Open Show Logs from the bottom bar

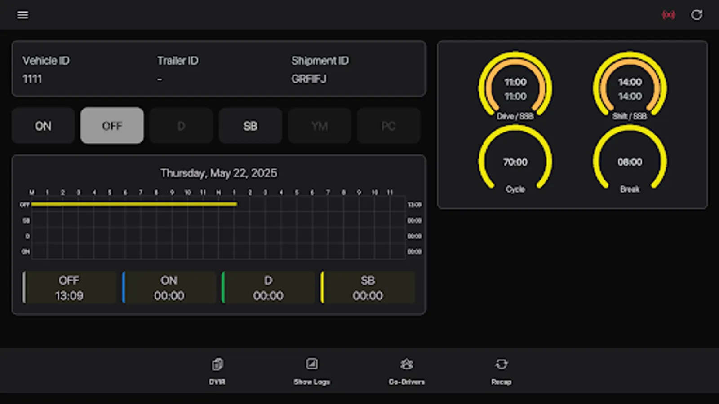(311, 370)
